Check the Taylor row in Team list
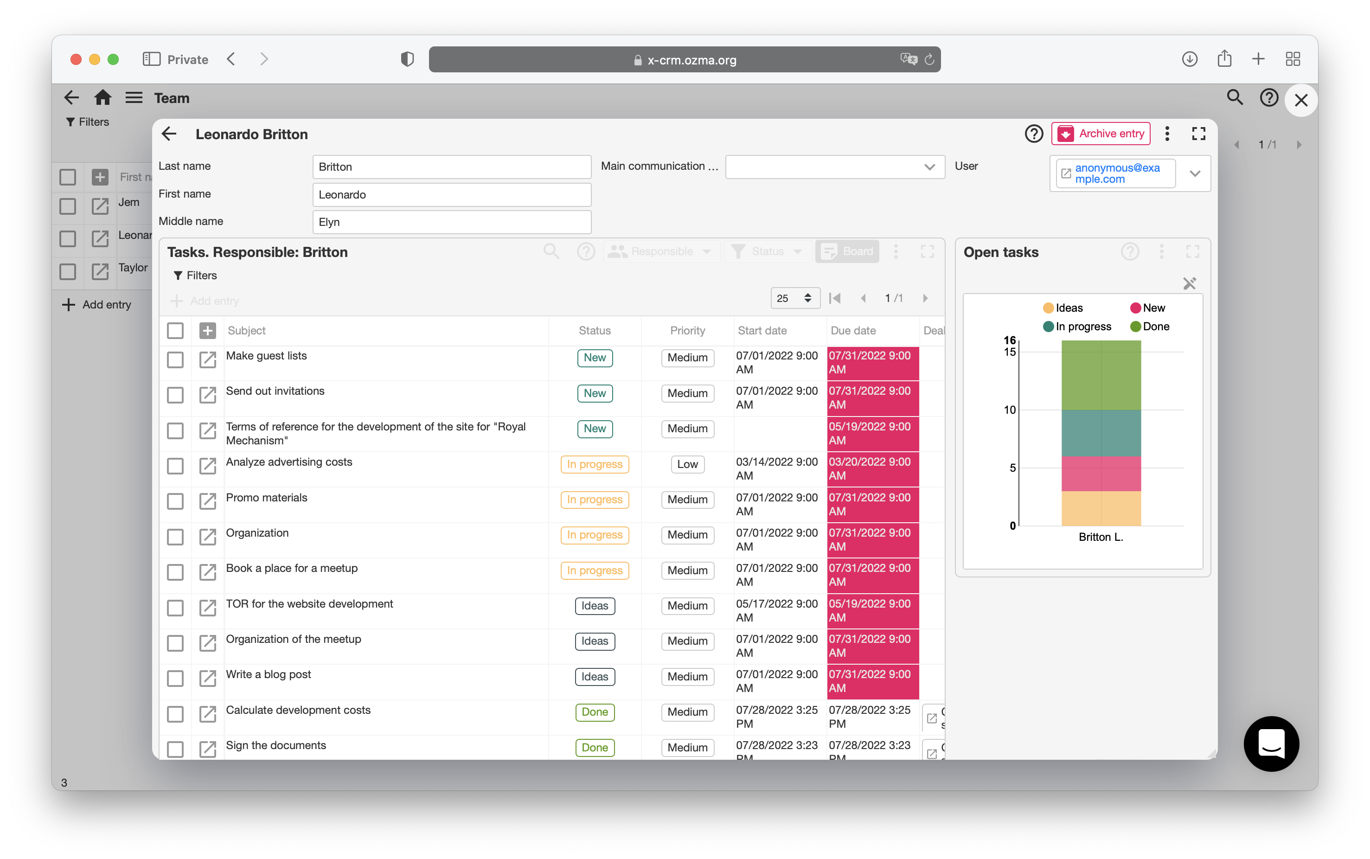The image size is (1370, 859). tap(68, 271)
